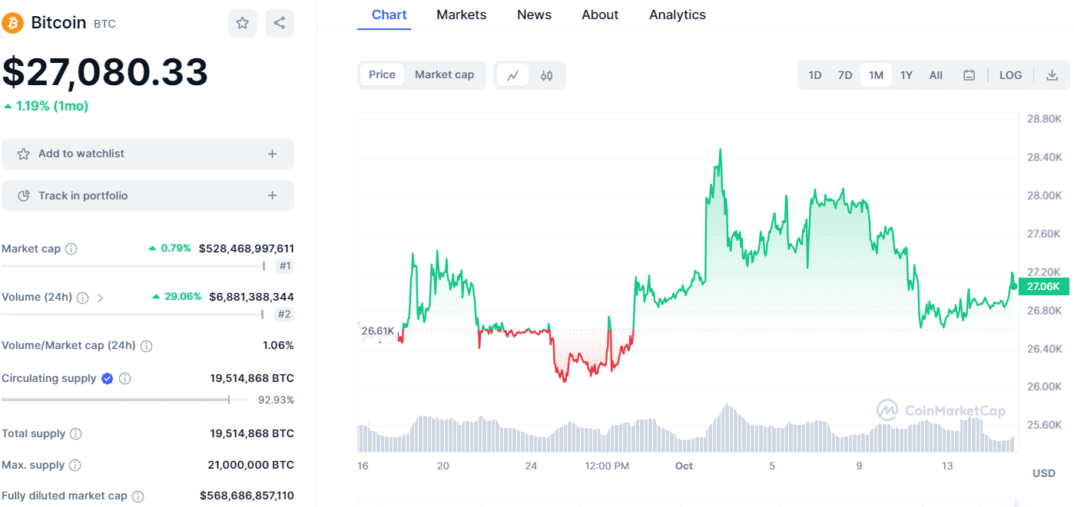Show Price on the chart
This screenshot has width=1074, height=507.
(x=382, y=75)
